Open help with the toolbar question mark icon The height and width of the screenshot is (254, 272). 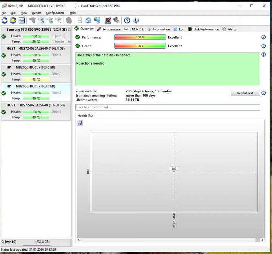tap(127, 21)
